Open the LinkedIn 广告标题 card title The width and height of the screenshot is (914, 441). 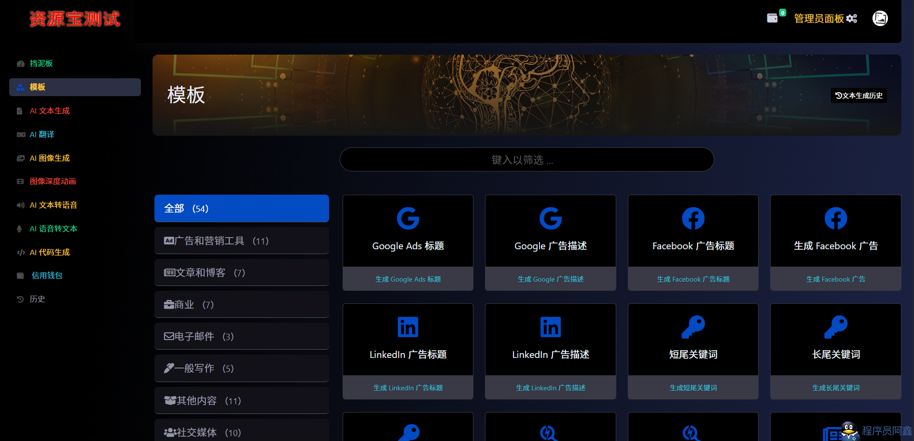pyautogui.click(x=408, y=355)
